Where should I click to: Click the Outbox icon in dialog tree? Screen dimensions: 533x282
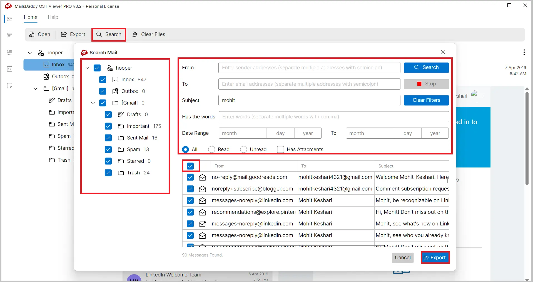coord(115,91)
